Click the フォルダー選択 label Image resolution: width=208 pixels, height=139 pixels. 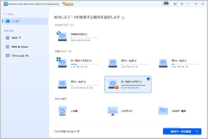[179, 111]
